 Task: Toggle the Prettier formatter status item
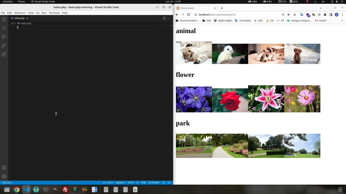[x=154, y=182]
